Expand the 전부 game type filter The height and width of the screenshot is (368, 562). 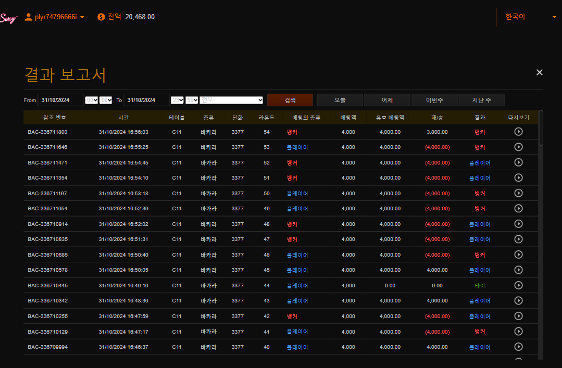[232, 100]
